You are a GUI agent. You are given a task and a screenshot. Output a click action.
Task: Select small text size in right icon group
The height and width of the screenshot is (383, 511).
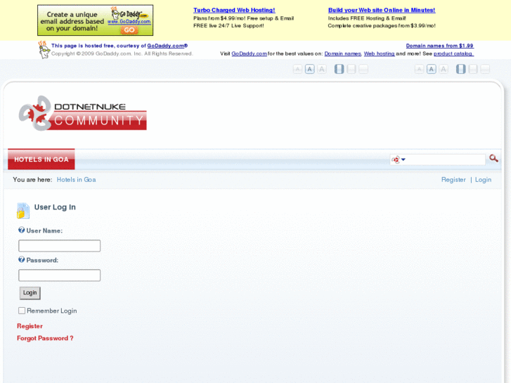click(x=419, y=69)
